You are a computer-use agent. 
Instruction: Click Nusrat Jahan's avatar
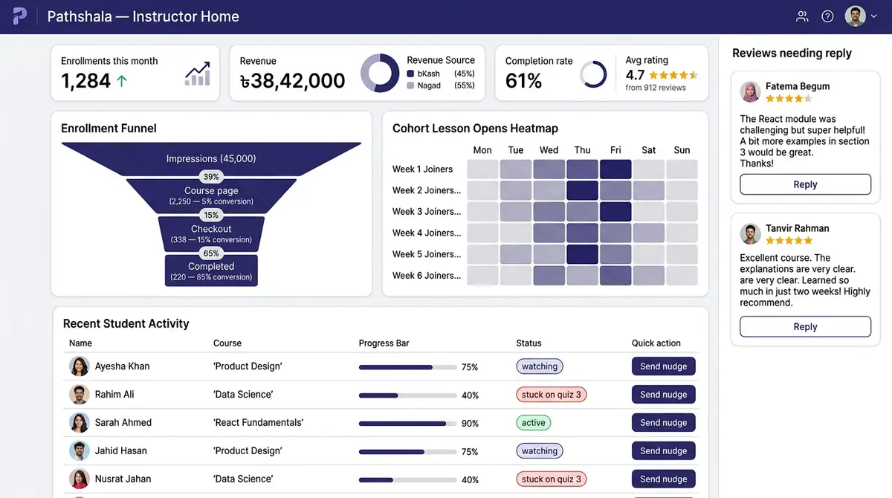pos(80,479)
